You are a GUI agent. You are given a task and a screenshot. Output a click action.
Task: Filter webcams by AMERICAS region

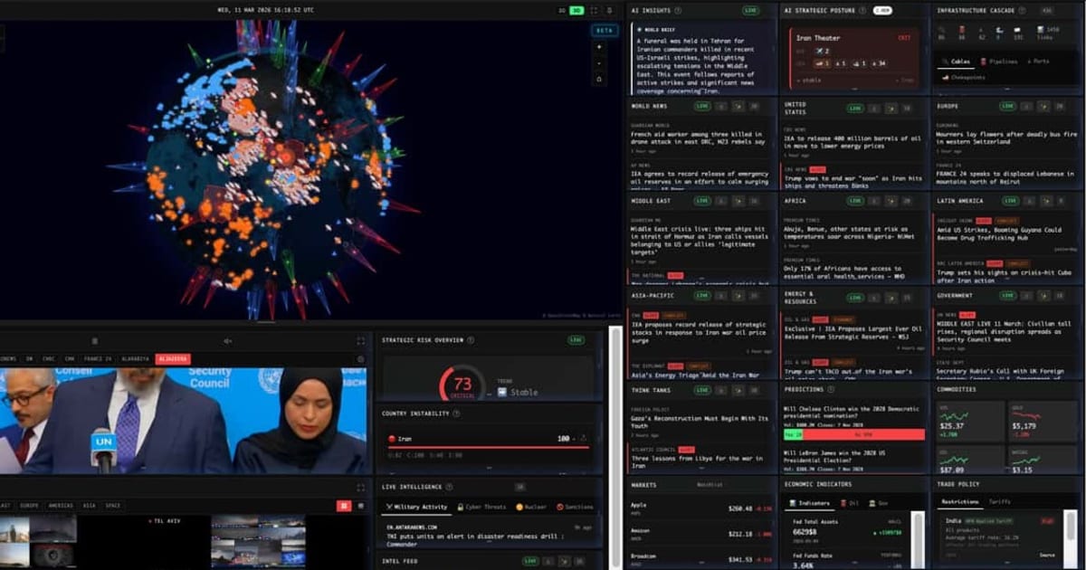pos(61,505)
